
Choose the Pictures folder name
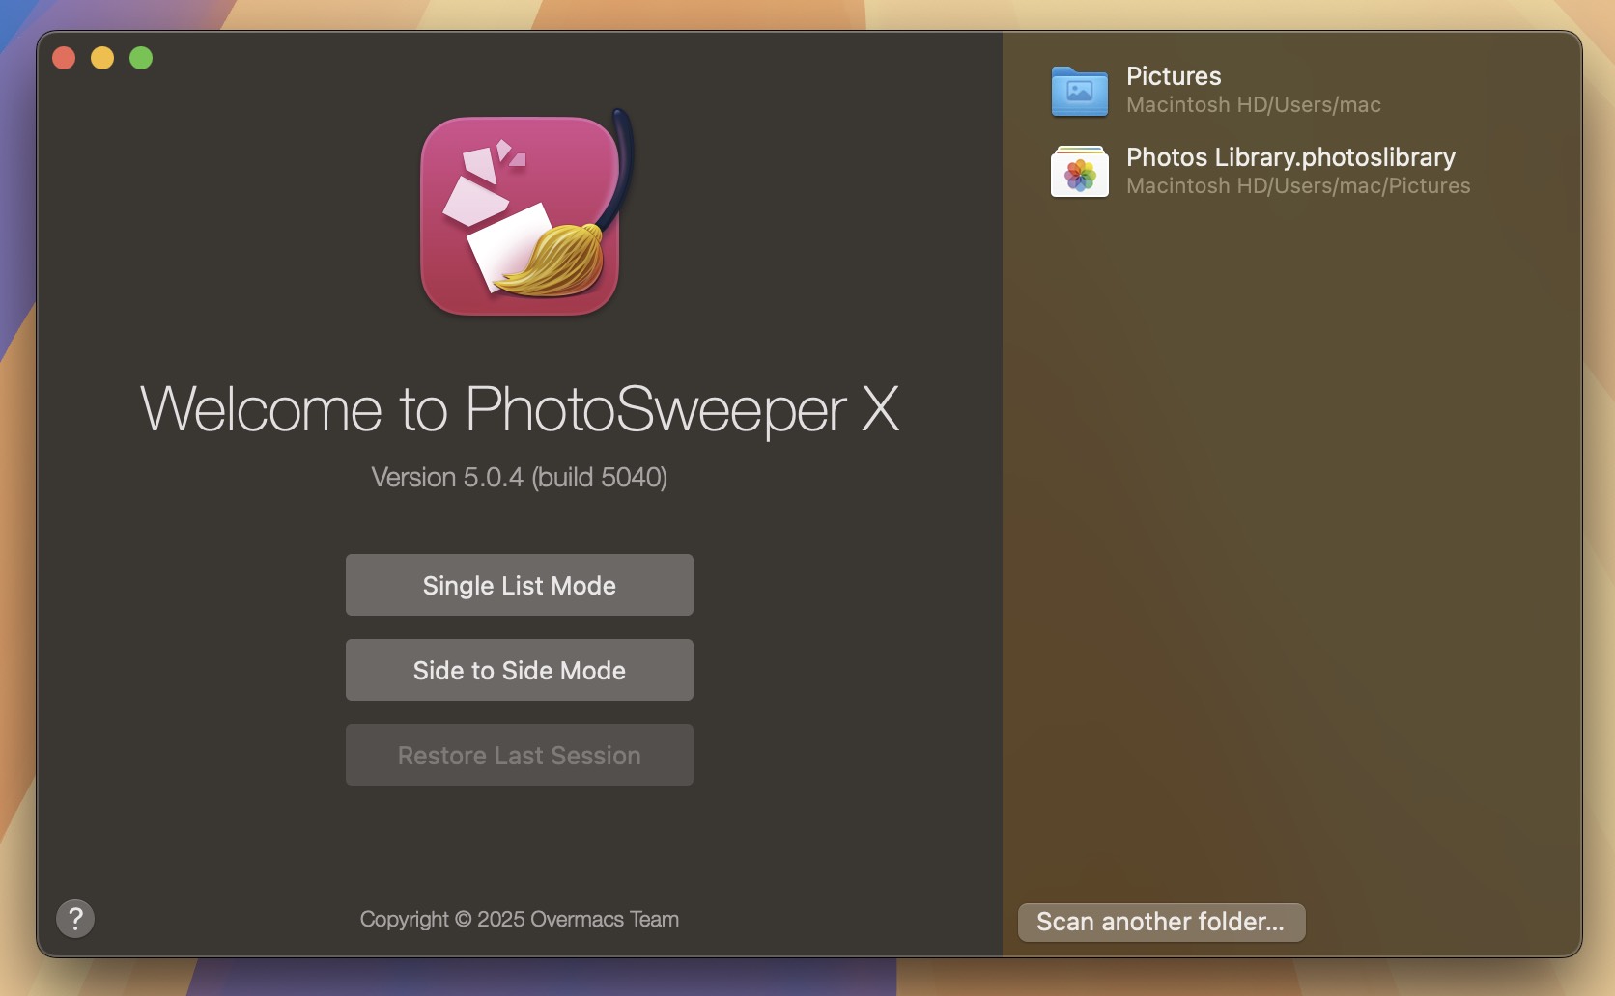click(x=1174, y=76)
